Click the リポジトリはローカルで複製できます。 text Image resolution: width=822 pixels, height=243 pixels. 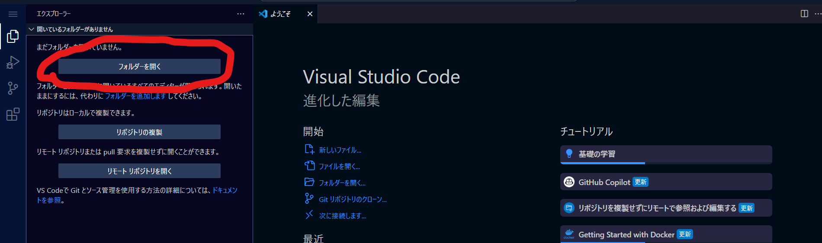[x=87, y=113]
